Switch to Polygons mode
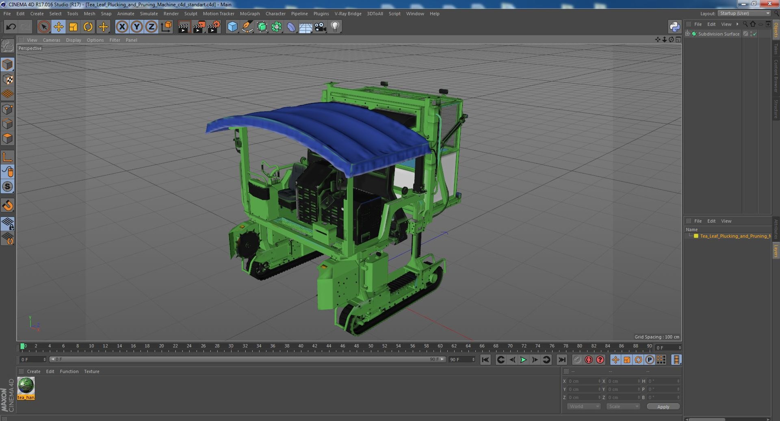This screenshot has width=780, height=421. pyautogui.click(x=8, y=139)
